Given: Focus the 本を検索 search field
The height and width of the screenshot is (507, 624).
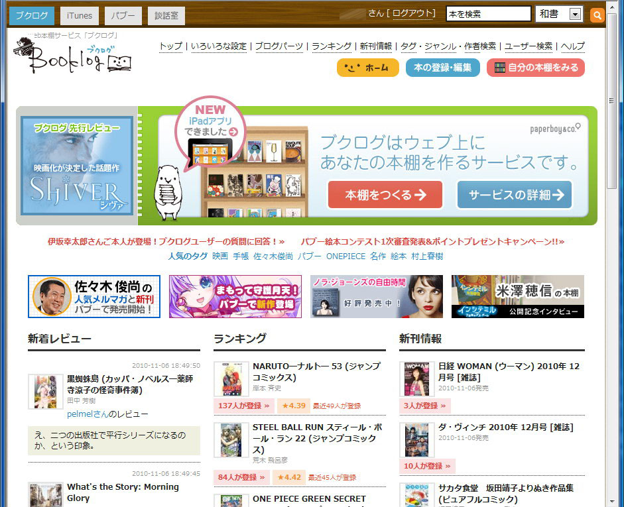Looking at the screenshot, I should coord(488,14).
